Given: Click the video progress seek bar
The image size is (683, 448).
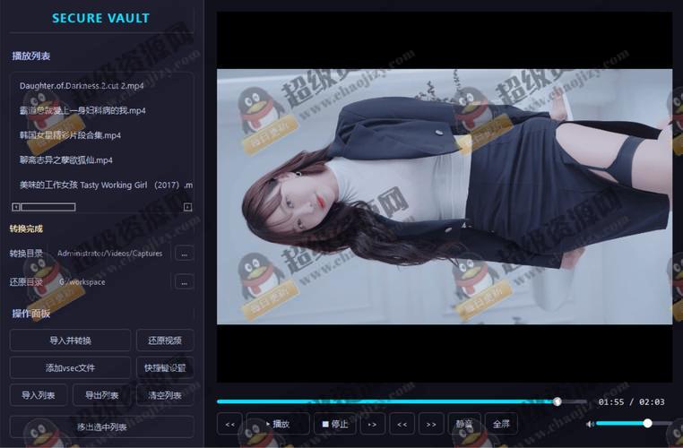Looking at the screenshot, I should tap(402, 401).
